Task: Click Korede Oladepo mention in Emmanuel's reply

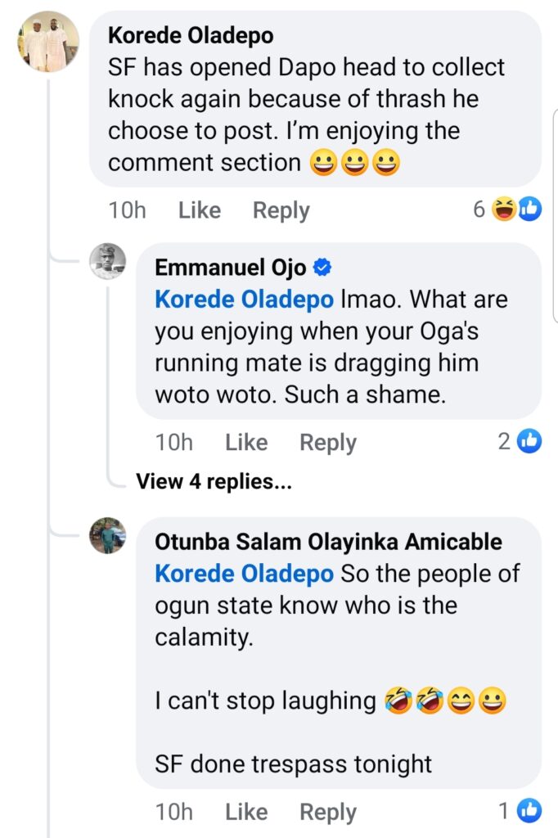Action: [x=244, y=300]
